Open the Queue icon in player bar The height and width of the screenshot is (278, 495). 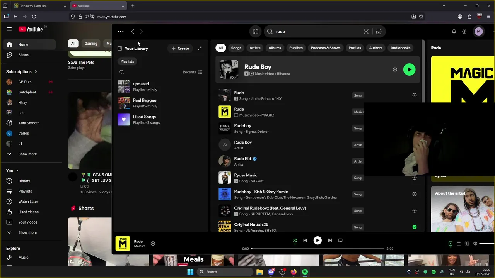[x=459, y=244]
